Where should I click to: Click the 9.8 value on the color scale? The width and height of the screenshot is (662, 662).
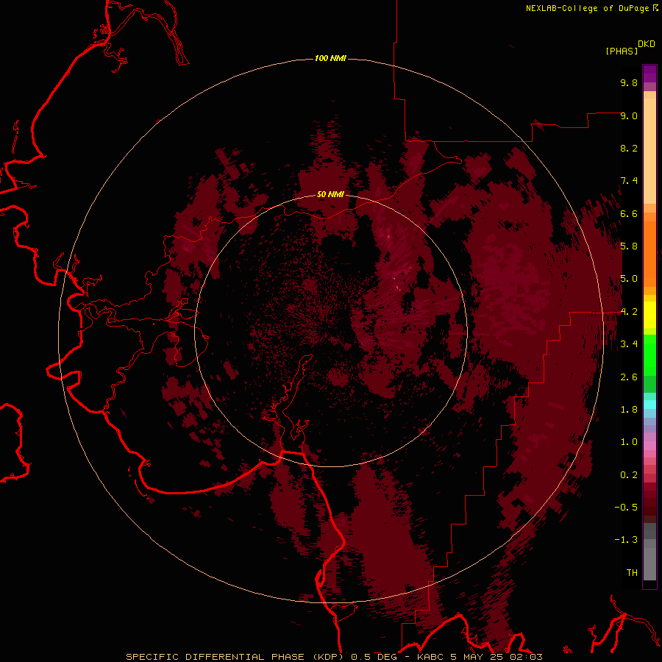(x=629, y=82)
